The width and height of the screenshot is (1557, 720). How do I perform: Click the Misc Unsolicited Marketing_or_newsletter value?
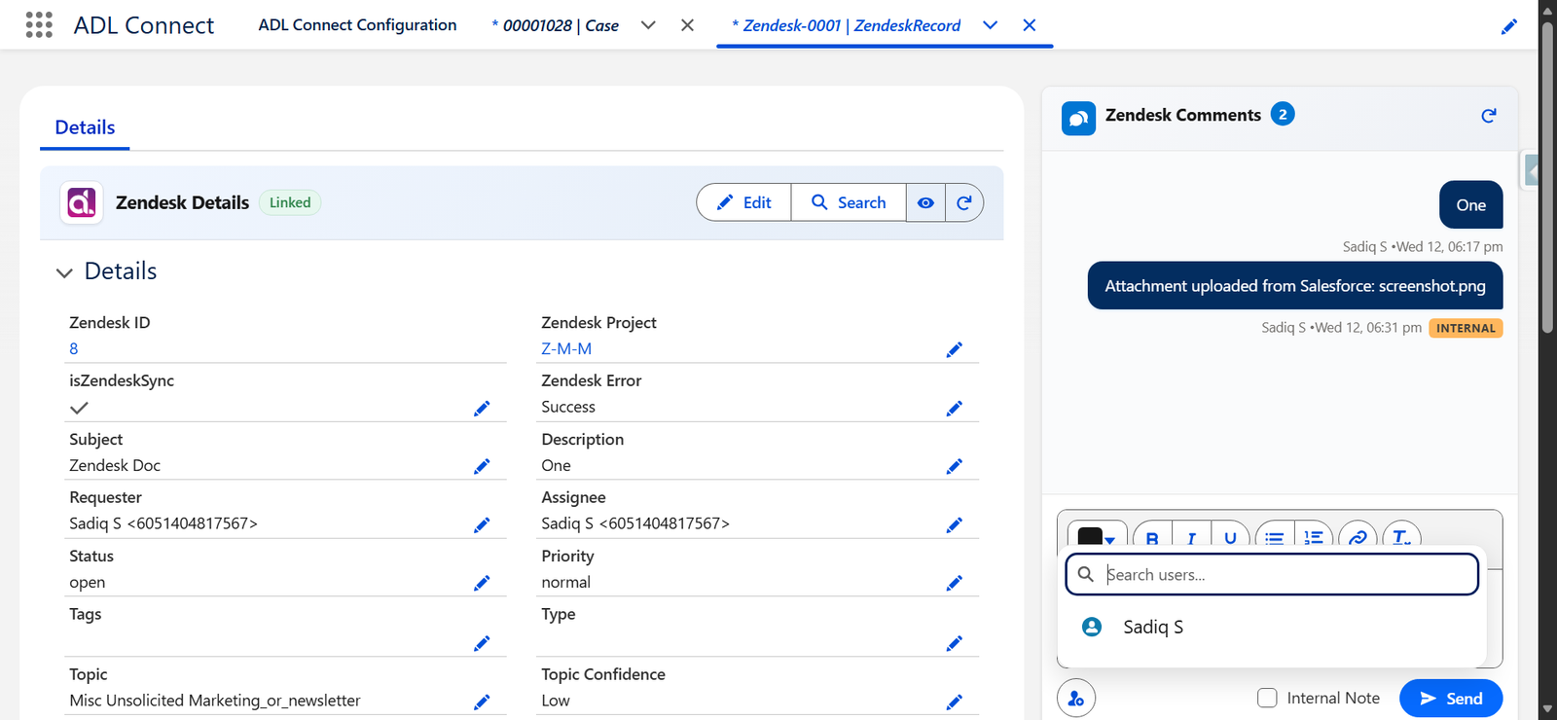(215, 701)
